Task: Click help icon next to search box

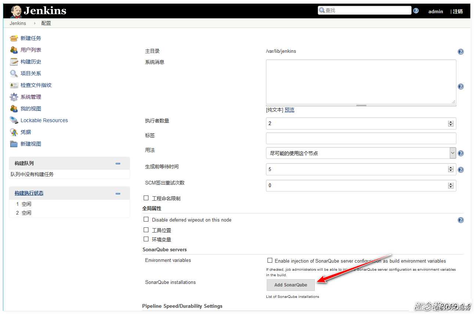Action: click(416, 11)
